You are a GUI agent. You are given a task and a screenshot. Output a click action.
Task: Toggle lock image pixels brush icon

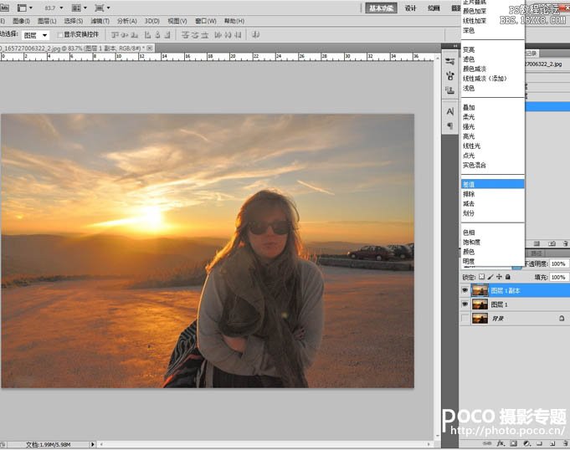pyautogui.click(x=490, y=277)
